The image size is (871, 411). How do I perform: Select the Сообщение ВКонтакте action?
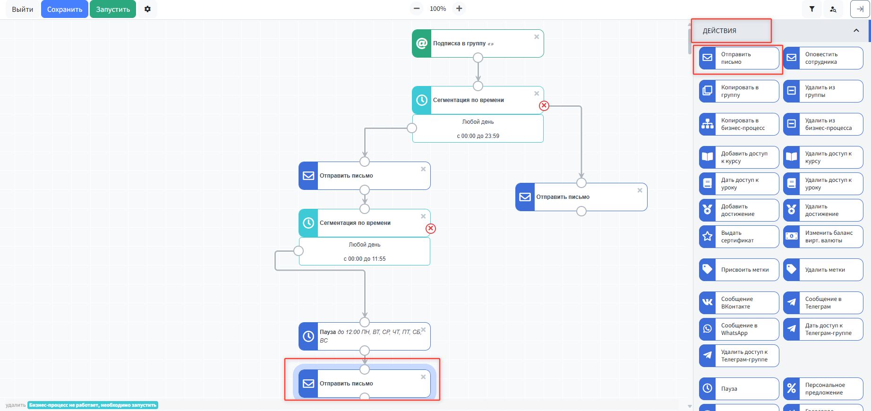(x=739, y=303)
